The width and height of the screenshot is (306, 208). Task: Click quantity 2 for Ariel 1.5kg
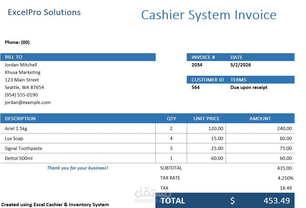pyautogui.click(x=171, y=129)
